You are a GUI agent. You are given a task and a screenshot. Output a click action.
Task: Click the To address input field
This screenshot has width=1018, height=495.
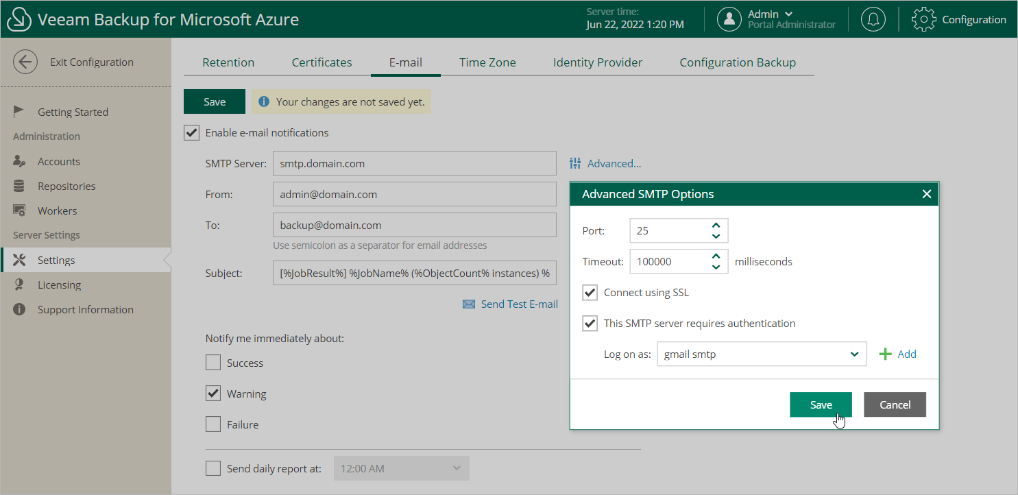coord(414,225)
